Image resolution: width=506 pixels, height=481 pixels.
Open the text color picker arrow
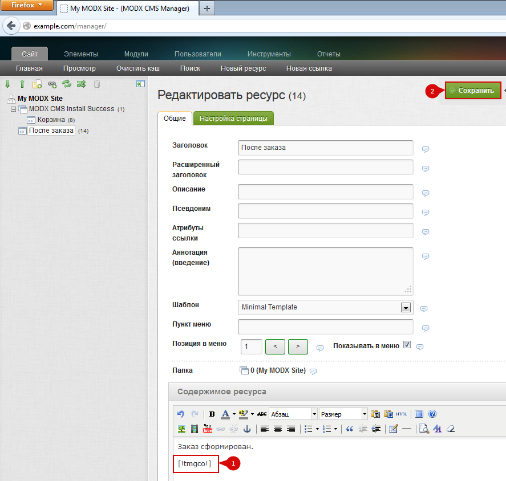click(234, 414)
